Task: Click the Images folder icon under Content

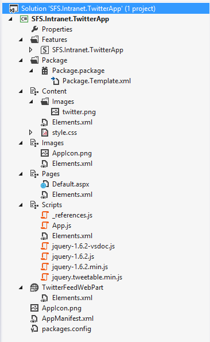Action: 45,102
